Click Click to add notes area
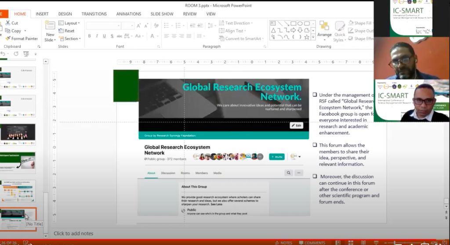Screen dimensions: 450x245 (x=73, y=233)
